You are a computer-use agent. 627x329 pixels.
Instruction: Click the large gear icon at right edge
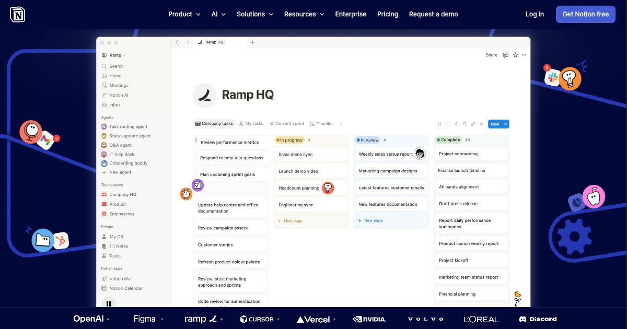pyautogui.click(x=574, y=237)
